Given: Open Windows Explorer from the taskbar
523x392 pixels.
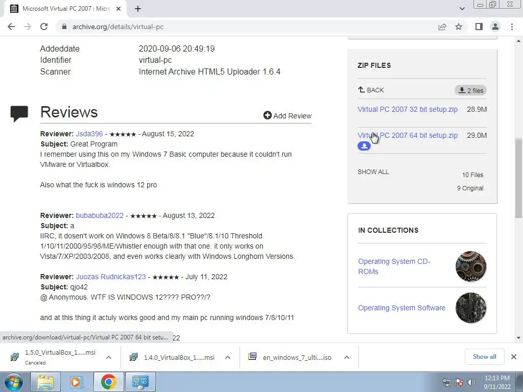Looking at the screenshot, I should (45, 382).
